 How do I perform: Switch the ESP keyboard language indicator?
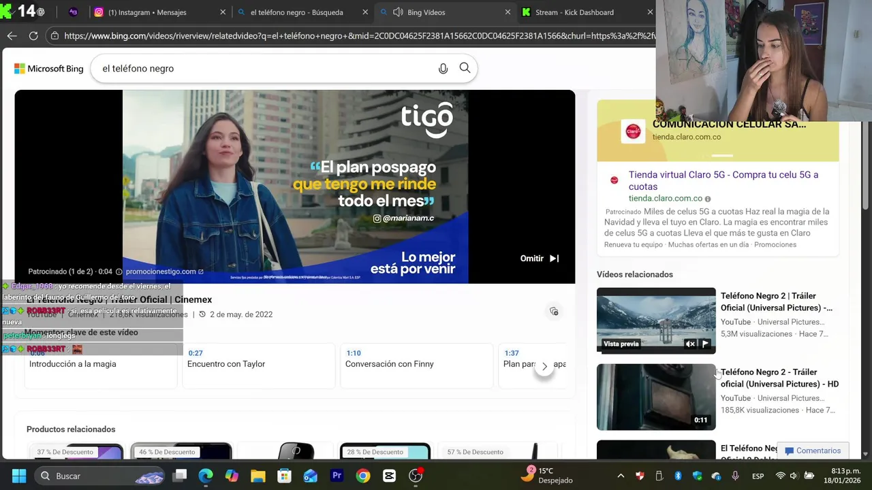click(x=758, y=476)
